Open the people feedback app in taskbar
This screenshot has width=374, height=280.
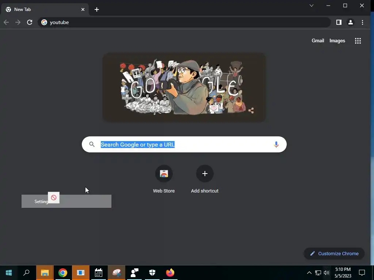[x=134, y=273]
